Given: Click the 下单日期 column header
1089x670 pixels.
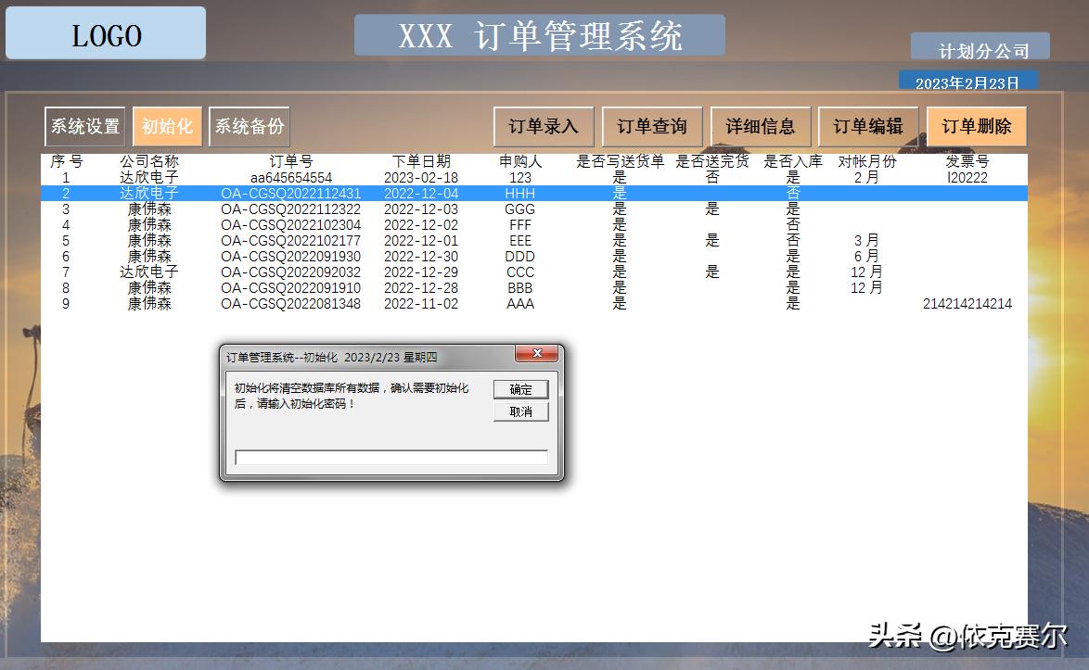Looking at the screenshot, I should point(420,159).
